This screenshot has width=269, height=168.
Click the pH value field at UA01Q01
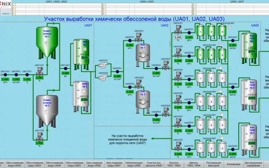point(65,73)
